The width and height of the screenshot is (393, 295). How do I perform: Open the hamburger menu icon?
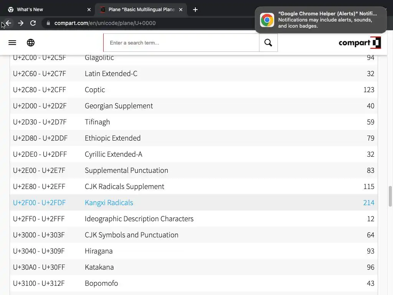tap(12, 43)
